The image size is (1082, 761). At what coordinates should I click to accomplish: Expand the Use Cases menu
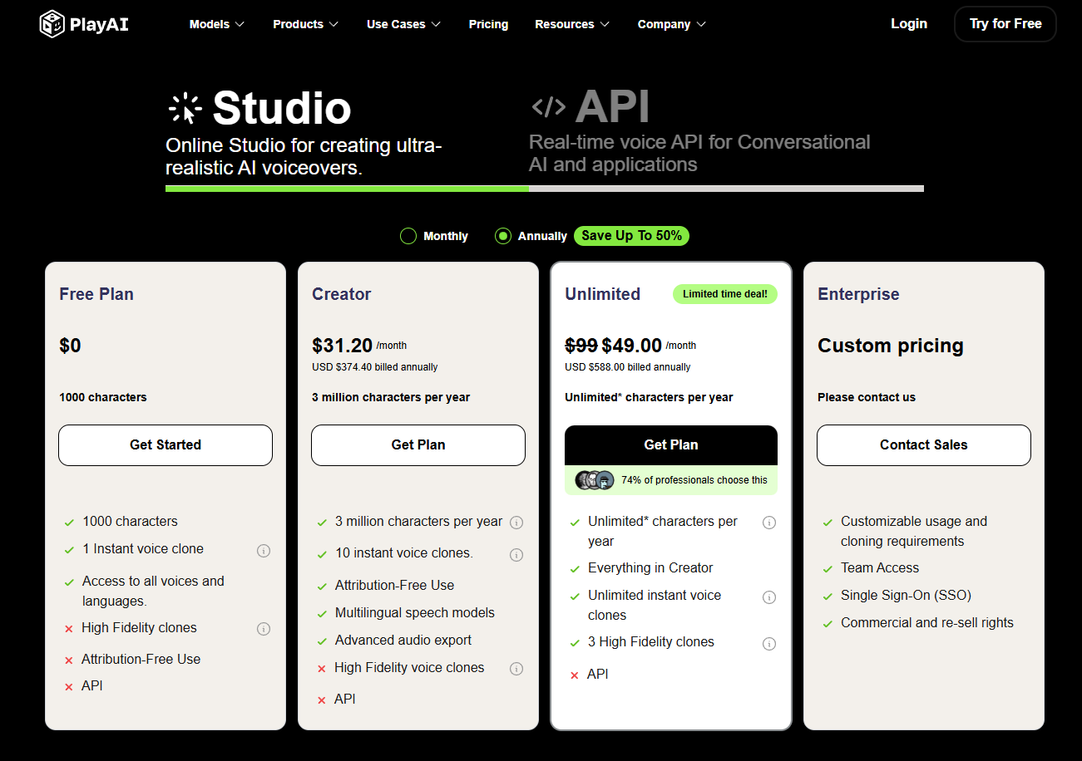(404, 24)
